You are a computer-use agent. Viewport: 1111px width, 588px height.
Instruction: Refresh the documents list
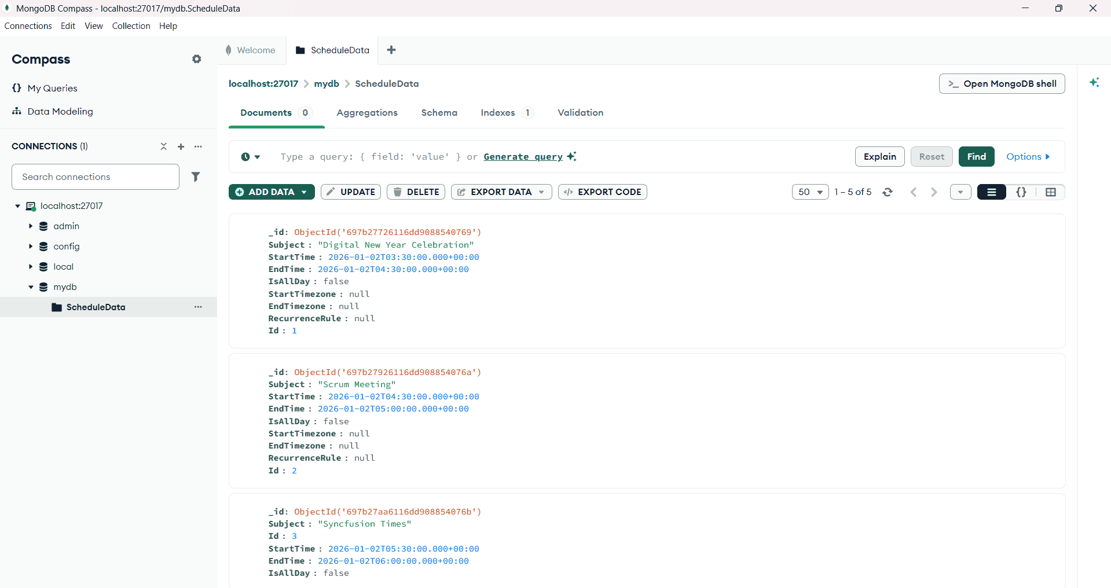coord(888,192)
